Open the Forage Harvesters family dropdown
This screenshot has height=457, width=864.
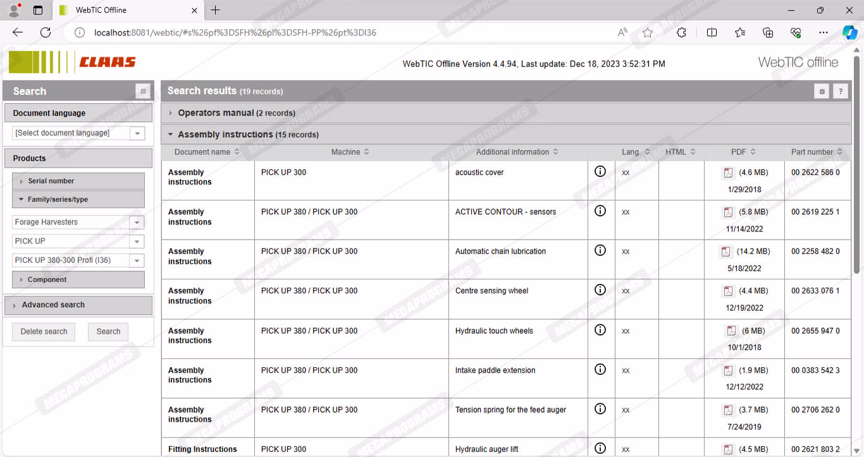pyautogui.click(x=137, y=222)
